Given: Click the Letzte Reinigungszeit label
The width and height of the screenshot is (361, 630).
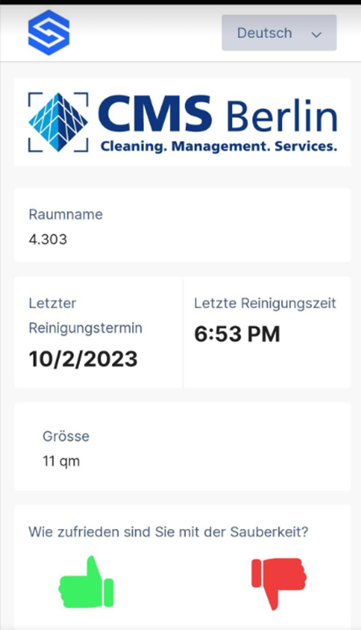Looking at the screenshot, I should click(265, 303).
